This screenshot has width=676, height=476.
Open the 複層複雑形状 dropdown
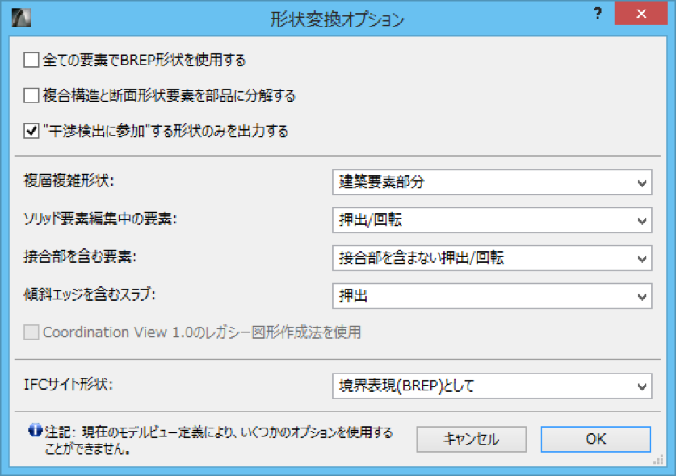tap(492, 182)
